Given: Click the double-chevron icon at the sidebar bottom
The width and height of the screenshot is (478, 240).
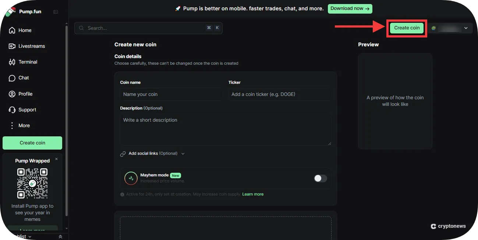Looking at the screenshot, I should 60,237.
